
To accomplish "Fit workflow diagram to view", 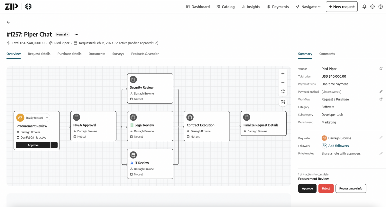I will click(x=283, y=91).
